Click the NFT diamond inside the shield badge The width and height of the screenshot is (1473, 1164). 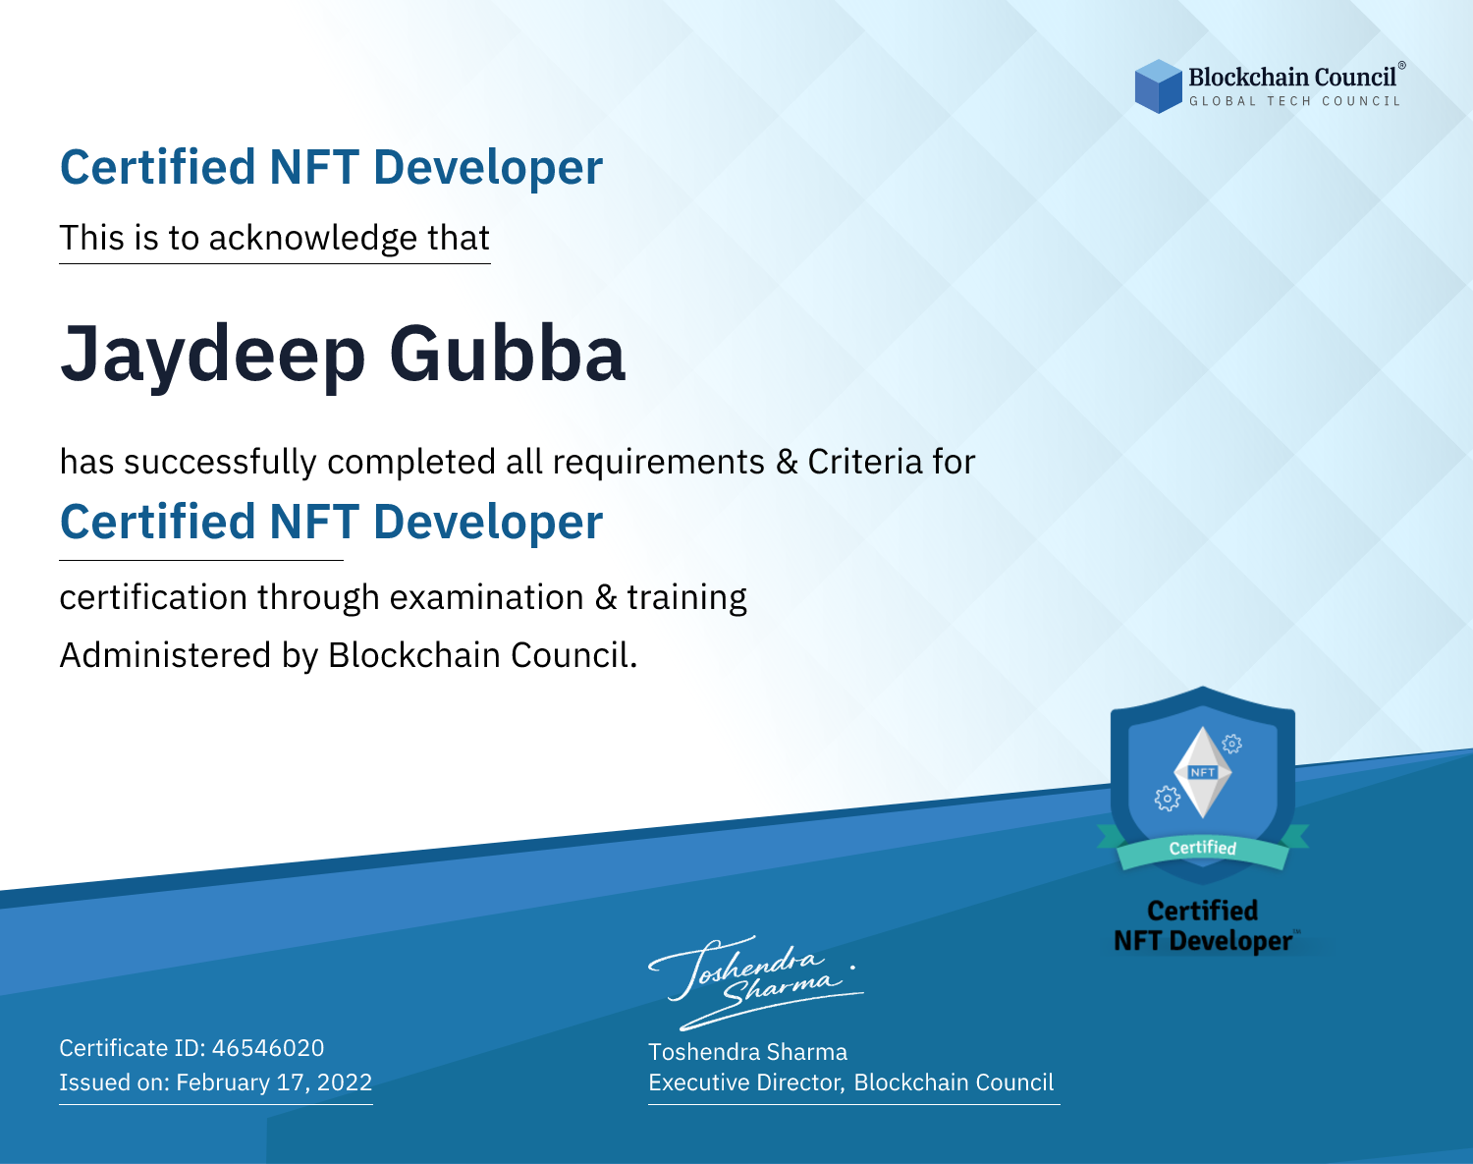click(x=1203, y=773)
